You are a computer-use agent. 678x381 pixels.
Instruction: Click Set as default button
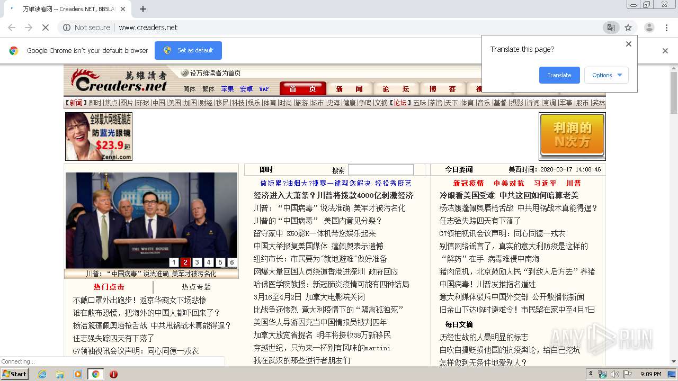[188, 50]
